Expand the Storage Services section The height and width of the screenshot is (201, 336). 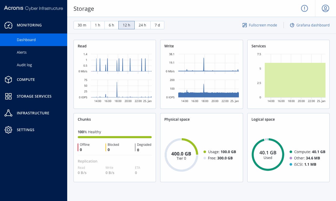pyautogui.click(x=34, y=96)
